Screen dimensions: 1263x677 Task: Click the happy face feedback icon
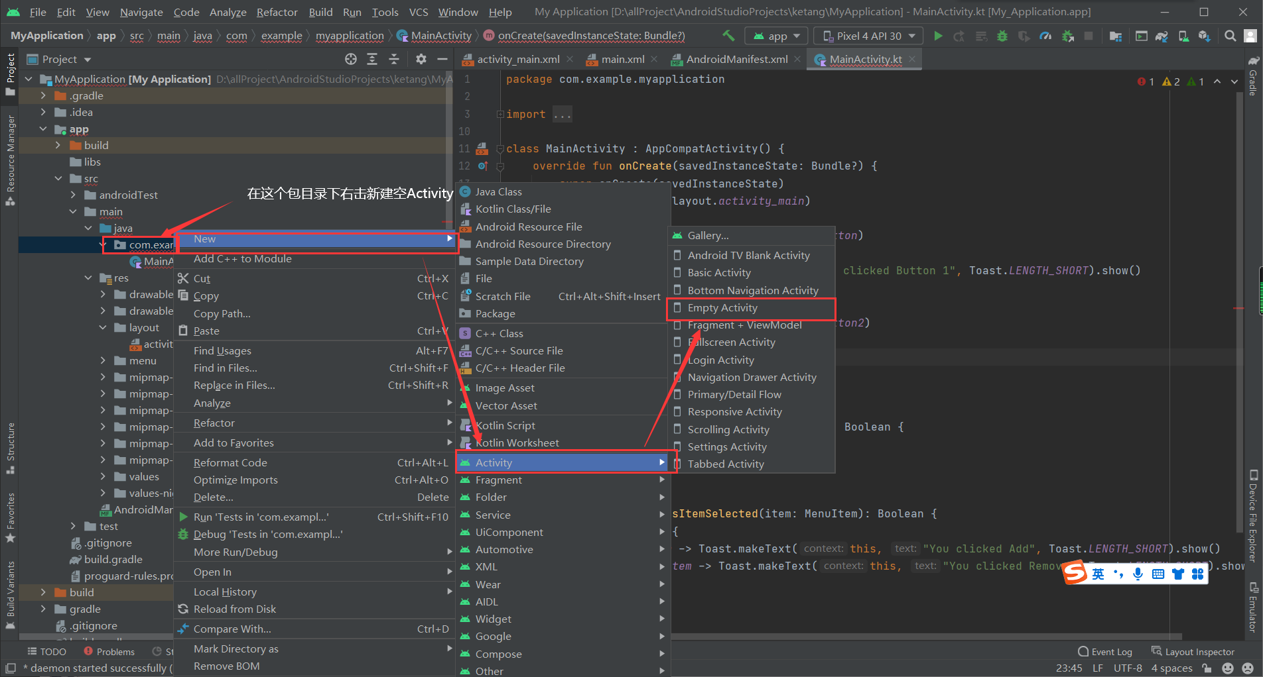[x=1228, y=668]
